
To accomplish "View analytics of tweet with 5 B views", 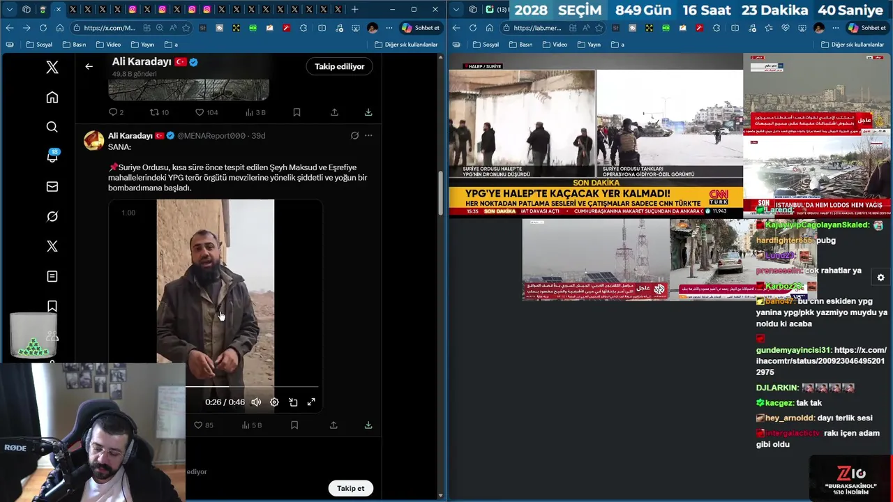I will pos(251,425).
